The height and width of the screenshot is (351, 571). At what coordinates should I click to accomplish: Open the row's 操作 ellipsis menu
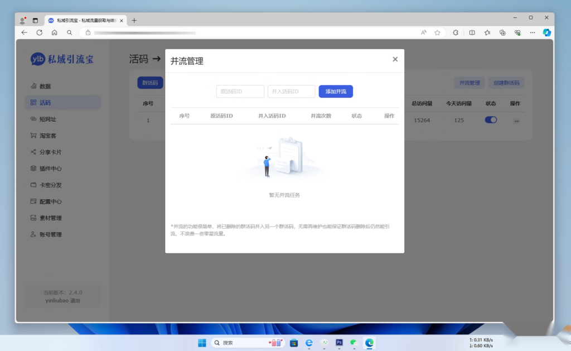coord(516,120)
